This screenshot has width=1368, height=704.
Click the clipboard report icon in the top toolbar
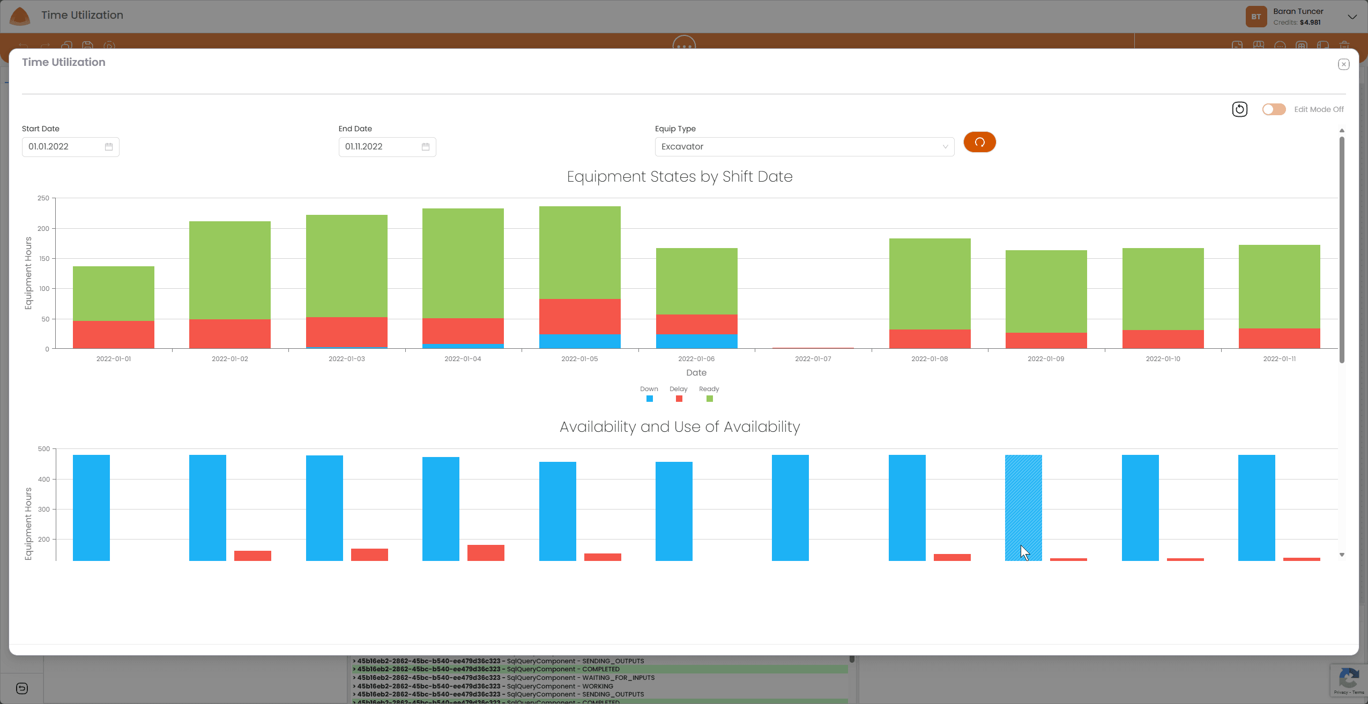point(1237,46)
